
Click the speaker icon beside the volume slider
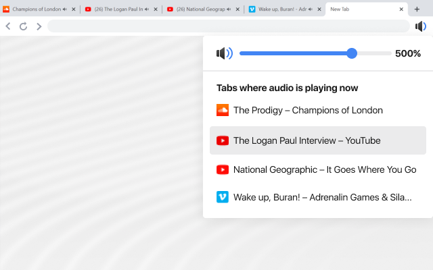(224, 53)
